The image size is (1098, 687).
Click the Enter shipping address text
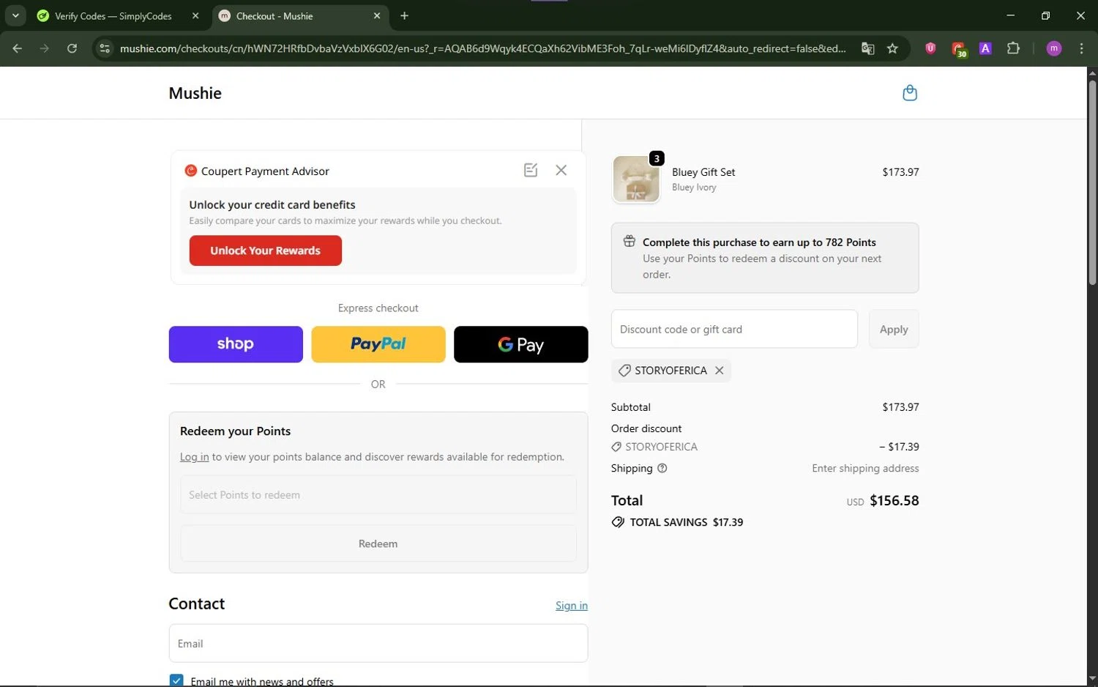point(865,469)
